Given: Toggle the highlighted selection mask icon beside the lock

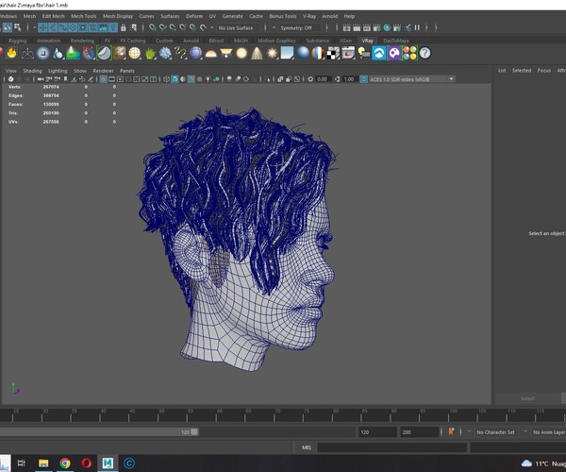Looking at the screenshot, I should pos(113,27).
